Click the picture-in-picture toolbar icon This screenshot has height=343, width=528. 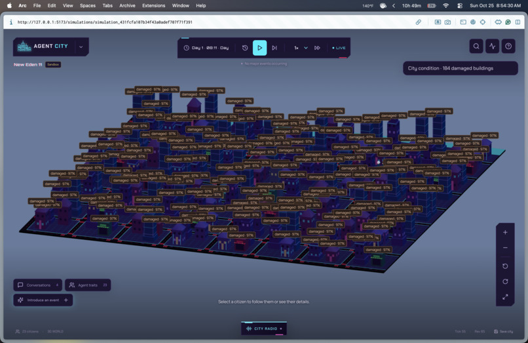point(438,22)
